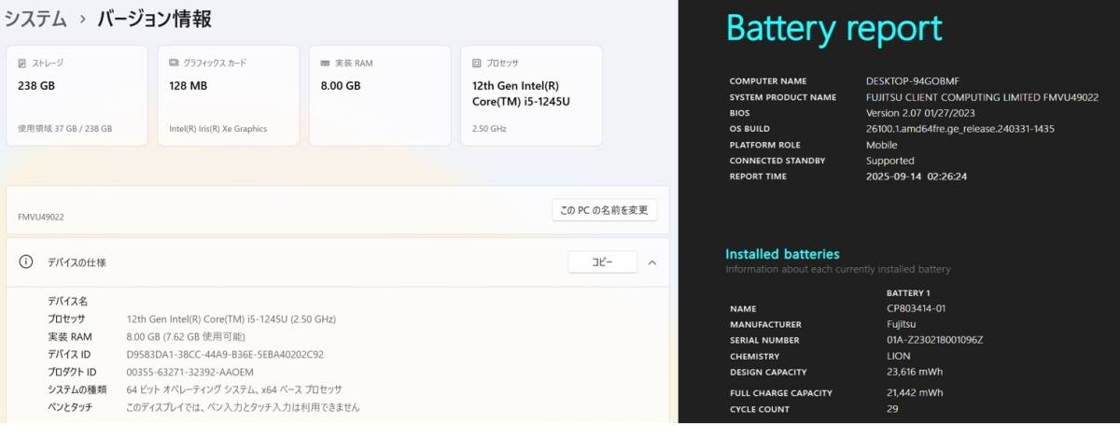The image size is (1120, 438).
Task: Click DESIGN CAPACITY value 23,616 mWh
Action: 915,372
